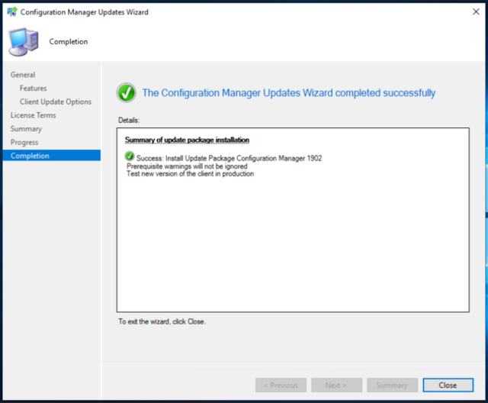Click the Configuration Manager title bar icon
The width and height of the screenshot is (488, 403).
click(12, 12)
